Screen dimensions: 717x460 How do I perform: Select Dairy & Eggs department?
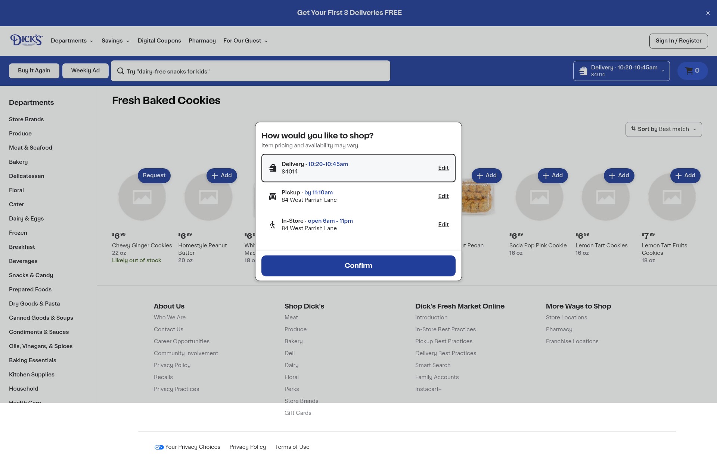(x=26, y=219)
